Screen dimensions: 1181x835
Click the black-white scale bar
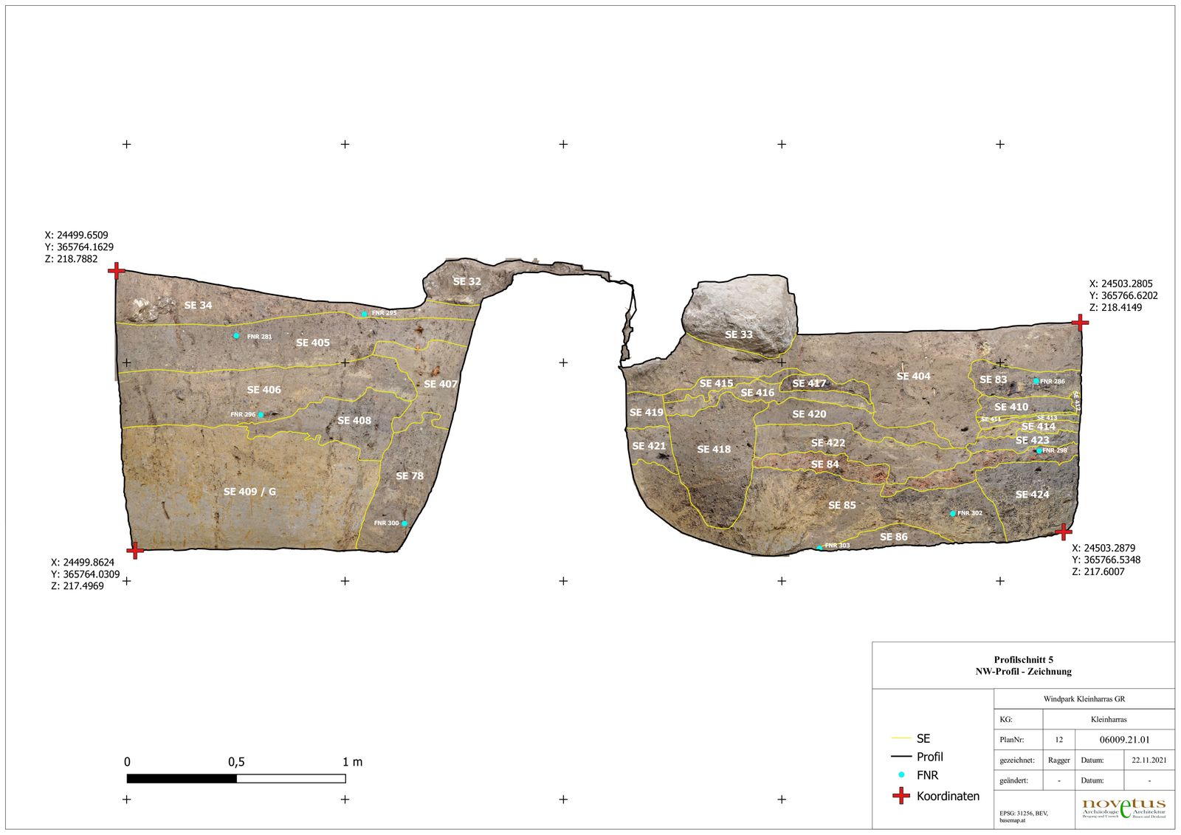tap(236, 779)
